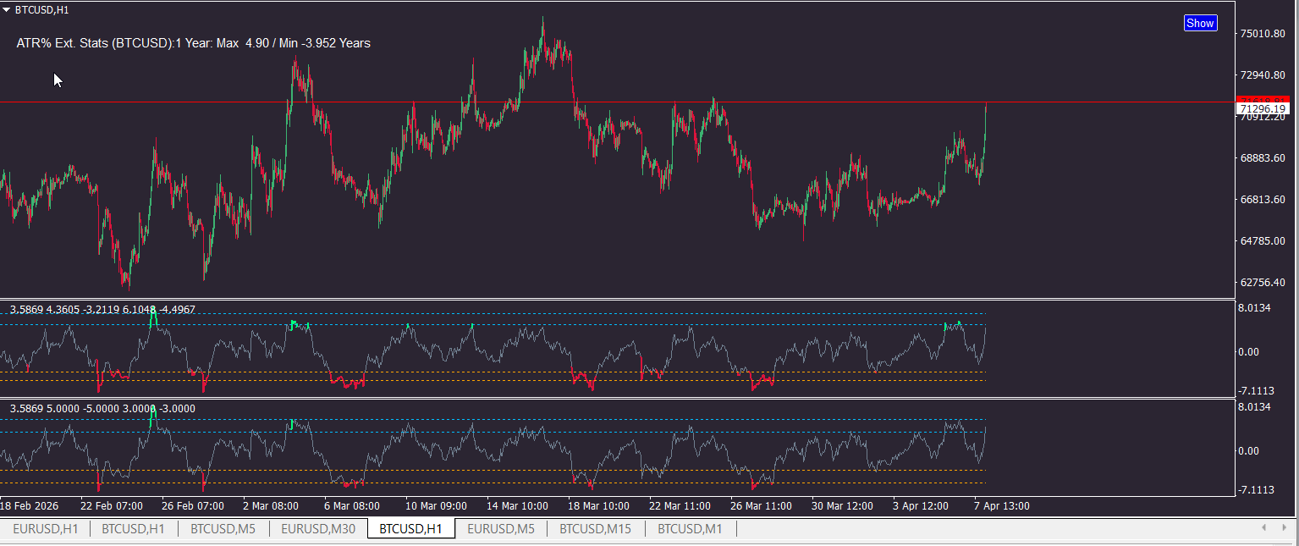Click the second indicator's label 3.5869 5.0000
The image size is (1299, 546).
click(102, 409)
